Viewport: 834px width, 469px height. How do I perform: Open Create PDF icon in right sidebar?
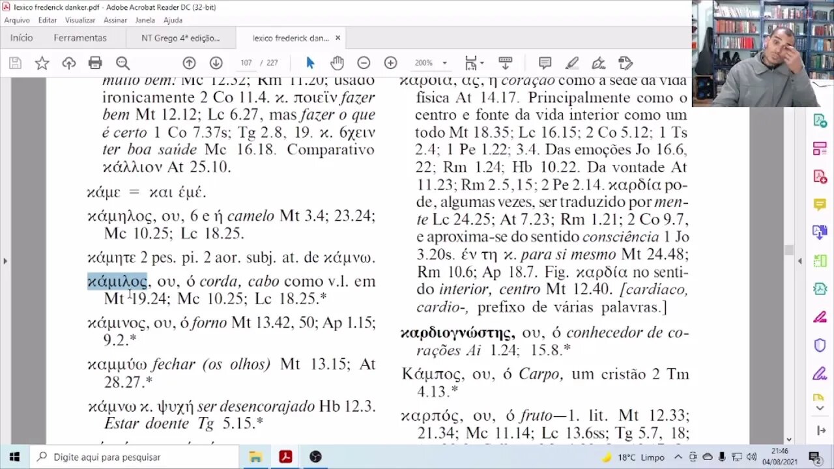click(x=820, y=177)
